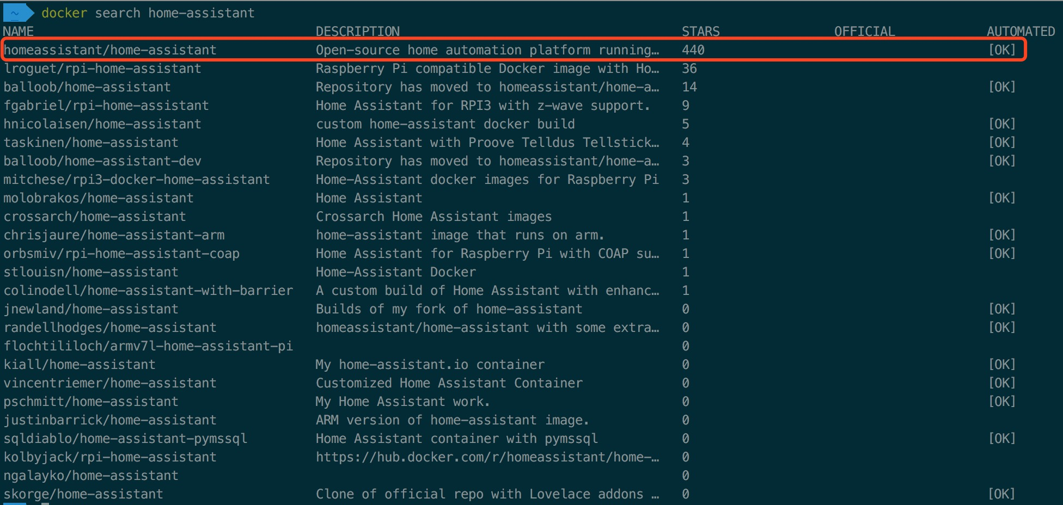Select 'stlouisn/home-assistant' image name
Image resolution: width=1063 pixels, height=505 pixels.
click(x=91, y=272)
